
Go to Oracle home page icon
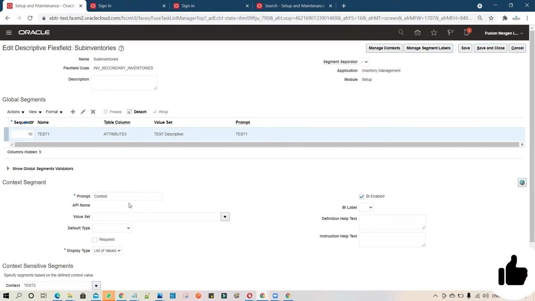418,33
